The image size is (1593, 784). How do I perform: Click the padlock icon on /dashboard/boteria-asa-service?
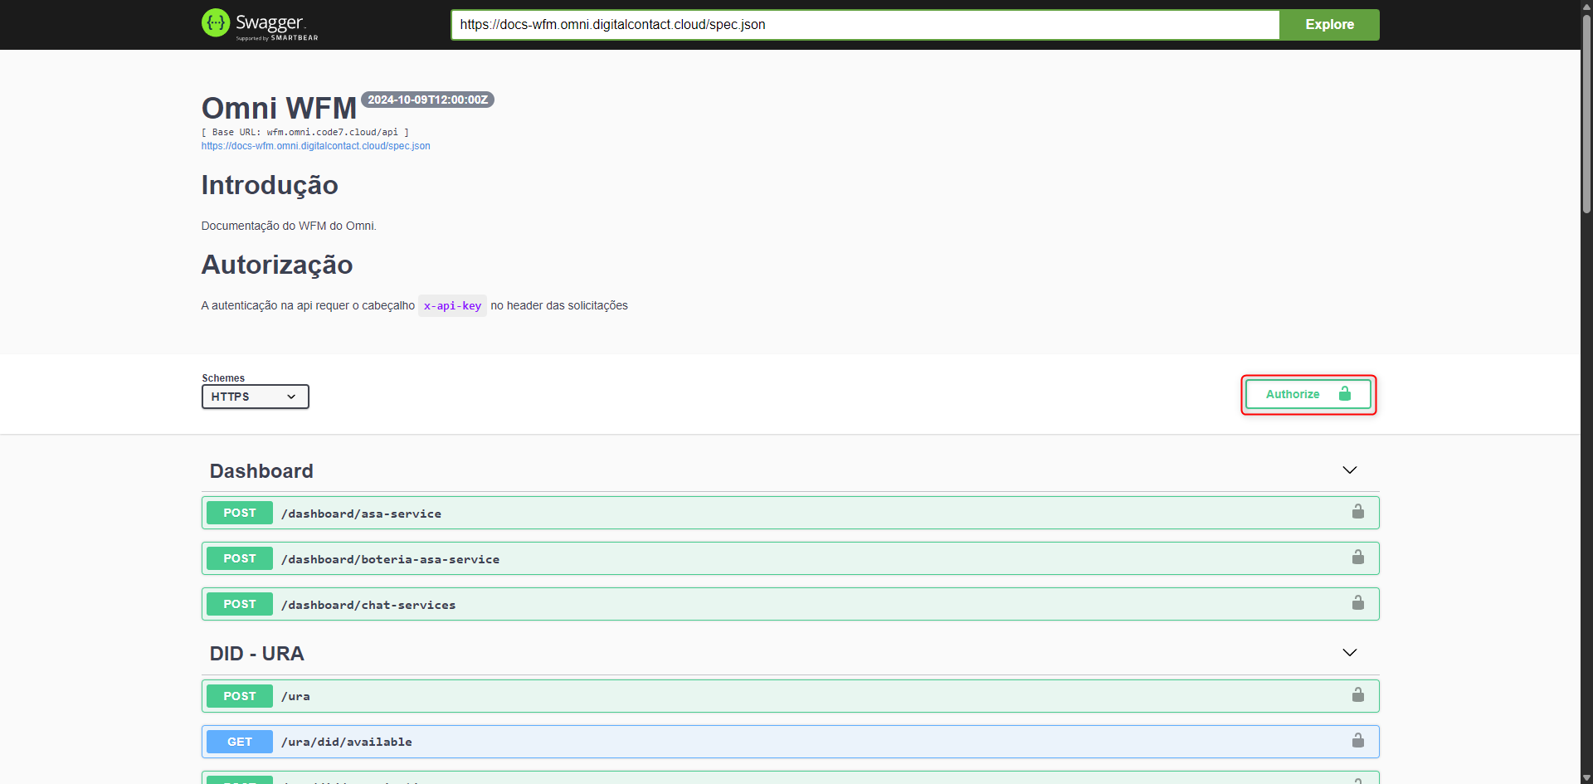pyautogui.click(x=1357, y=558)
